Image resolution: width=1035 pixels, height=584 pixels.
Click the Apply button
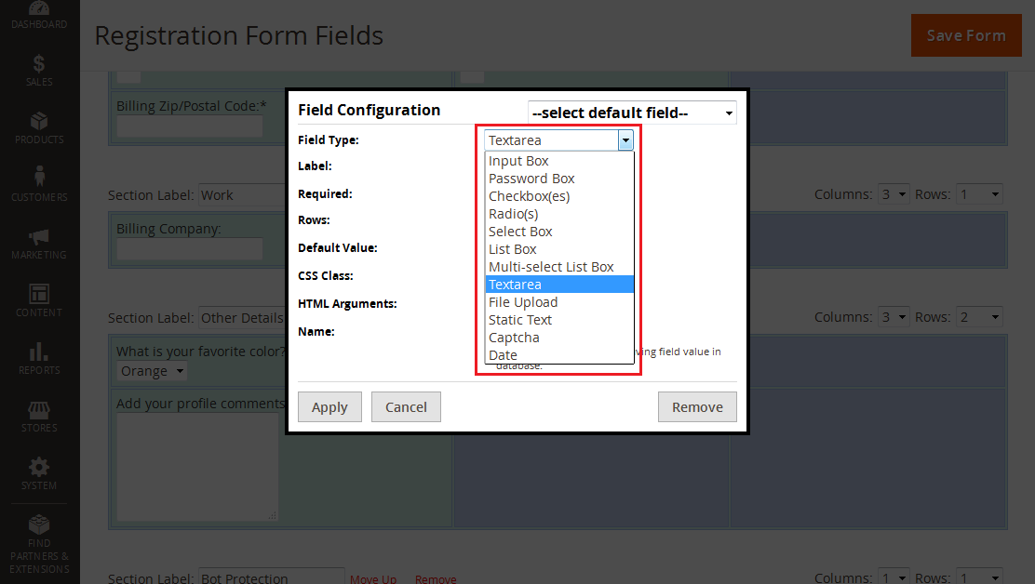329,406
